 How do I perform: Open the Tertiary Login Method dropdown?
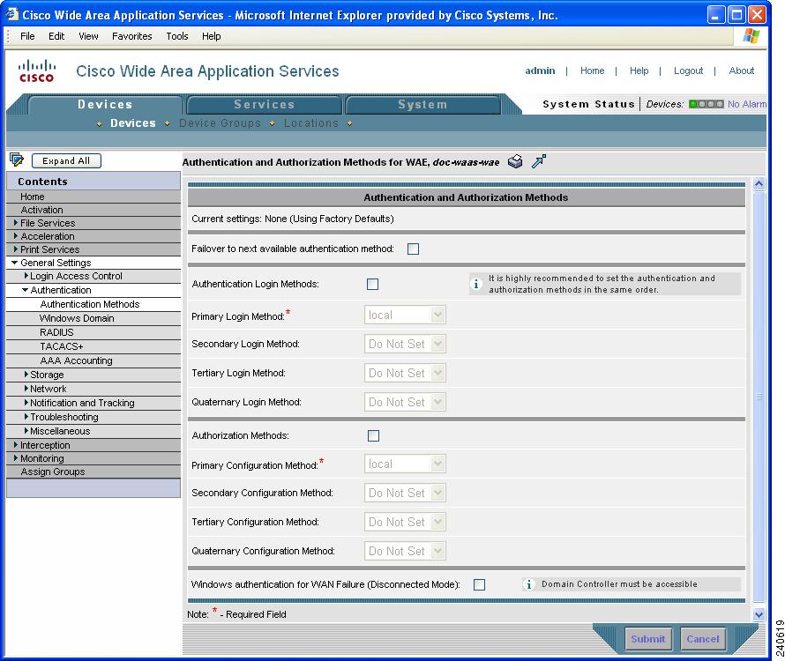point(405,374)
